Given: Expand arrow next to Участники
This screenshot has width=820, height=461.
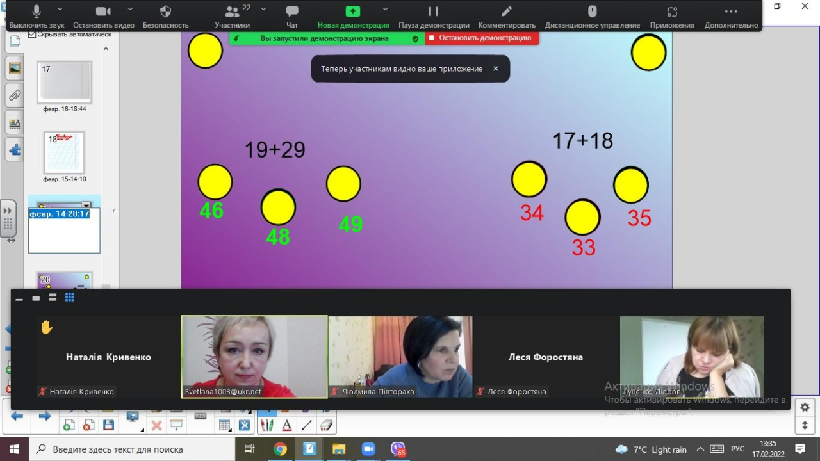Looking at the screenshot, I should 263,10.
